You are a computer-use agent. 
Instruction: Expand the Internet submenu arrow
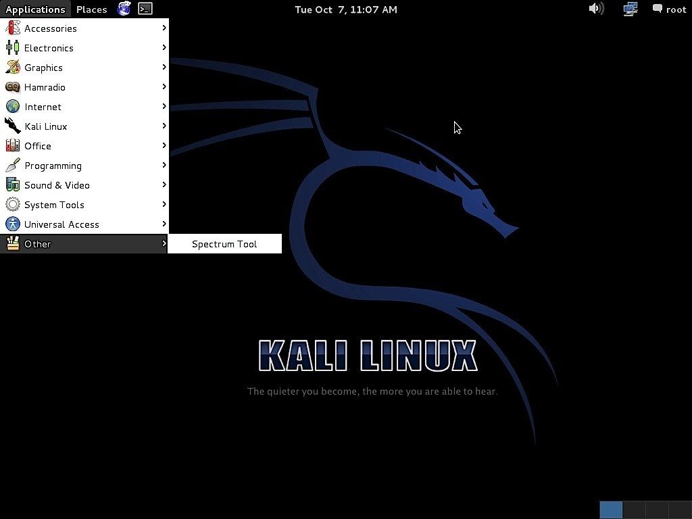click(x=164, y=106)
